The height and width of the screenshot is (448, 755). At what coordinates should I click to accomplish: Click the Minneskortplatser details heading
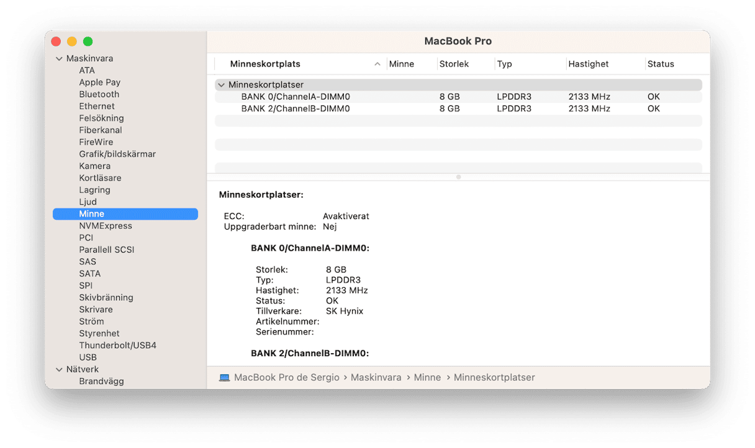(261, 195)
